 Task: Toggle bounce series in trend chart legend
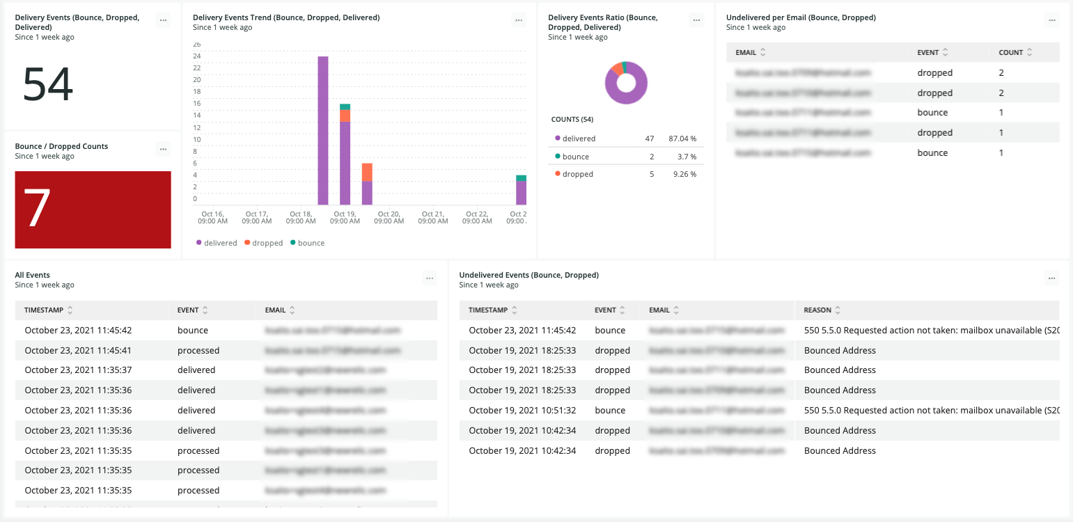[307, 243]
